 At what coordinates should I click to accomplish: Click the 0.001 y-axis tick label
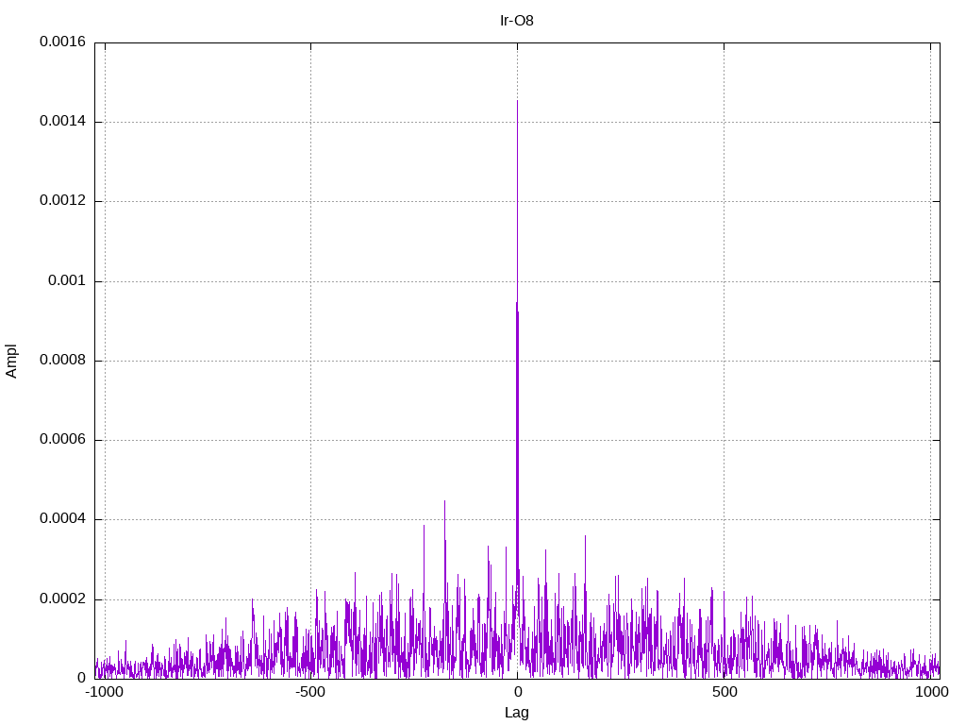coord(67,281)
